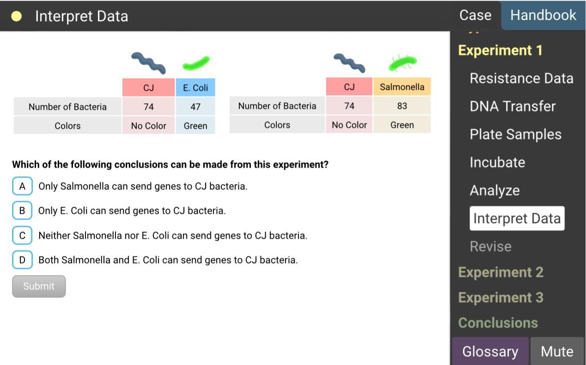
Task: Switch to the Case tab
Action: (x=475, y=15)
